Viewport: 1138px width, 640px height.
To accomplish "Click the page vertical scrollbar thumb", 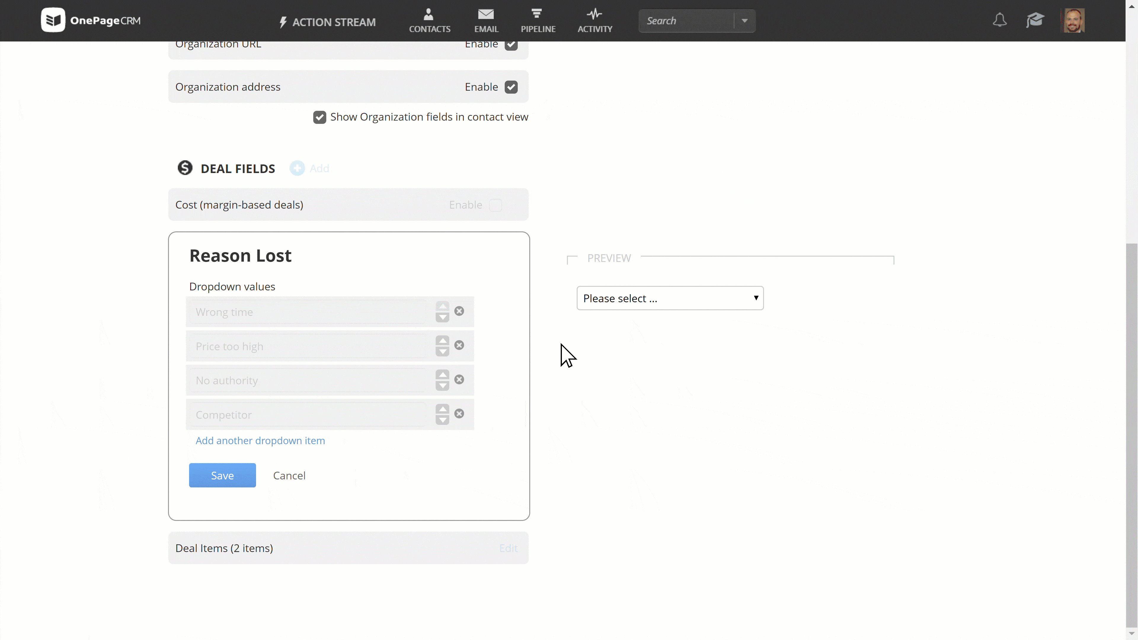I will [1131, 435].
